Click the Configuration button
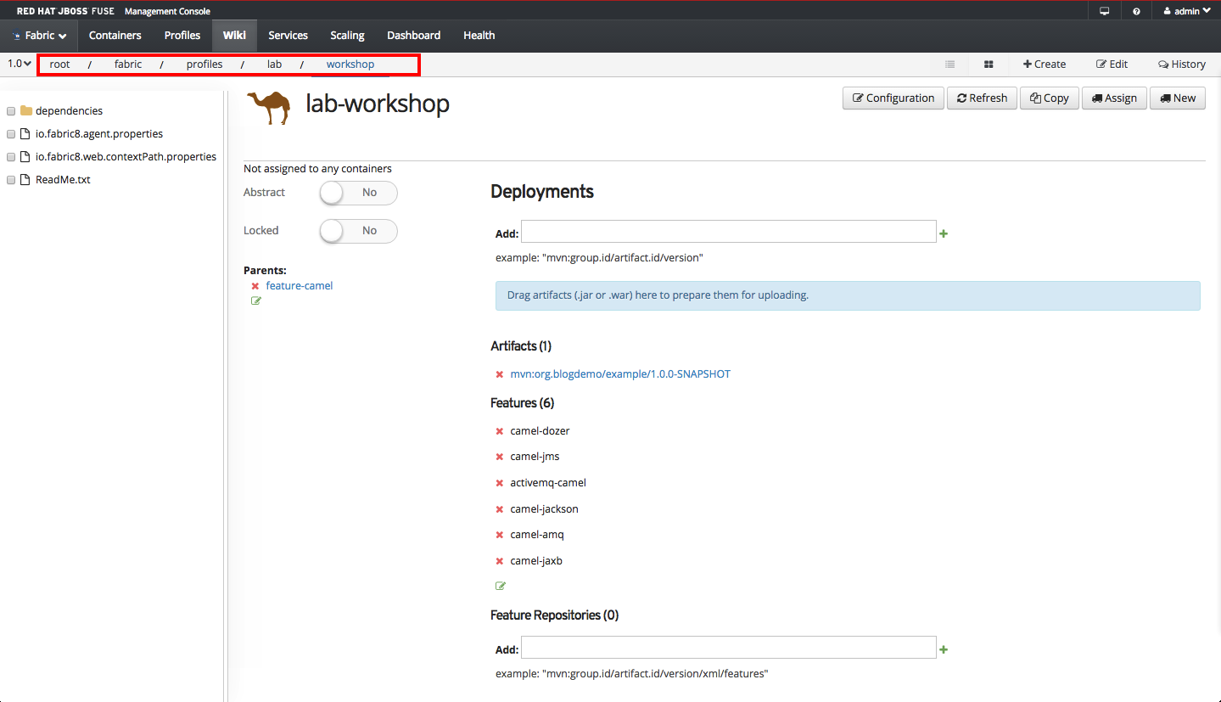This screenshot has width=1221, height=702. 893,98
